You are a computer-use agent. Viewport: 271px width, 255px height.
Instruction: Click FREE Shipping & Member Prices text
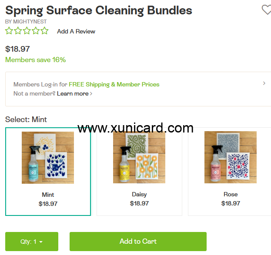point(114,84)
